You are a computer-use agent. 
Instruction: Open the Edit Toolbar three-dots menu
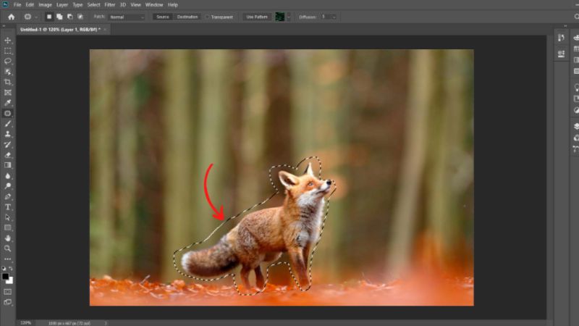(7, 259)
